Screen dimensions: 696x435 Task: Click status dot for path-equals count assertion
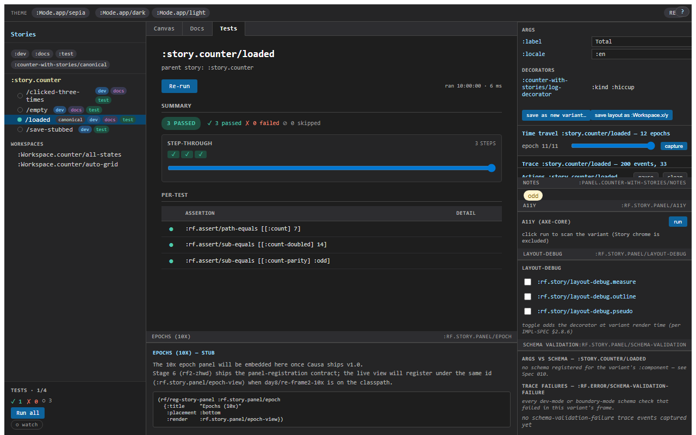(x=171, y=229)
